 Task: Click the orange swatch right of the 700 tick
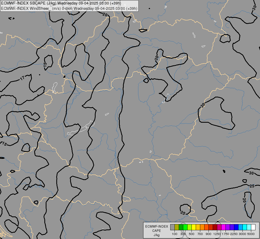click(202, 227)
